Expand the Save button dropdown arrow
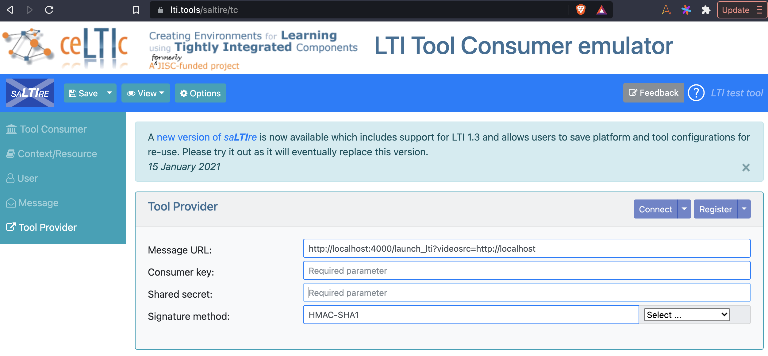The image size is (768, 356). pyautogui.click(x=109, y=93)
